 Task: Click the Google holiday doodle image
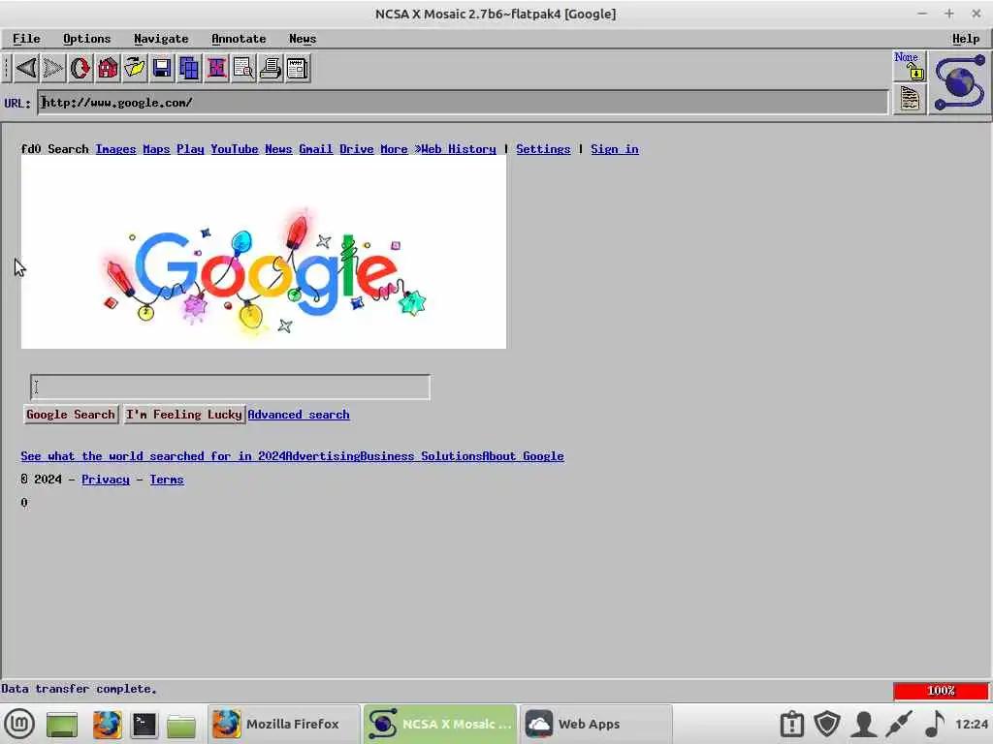pyautogui.click(x=264, y=253)
